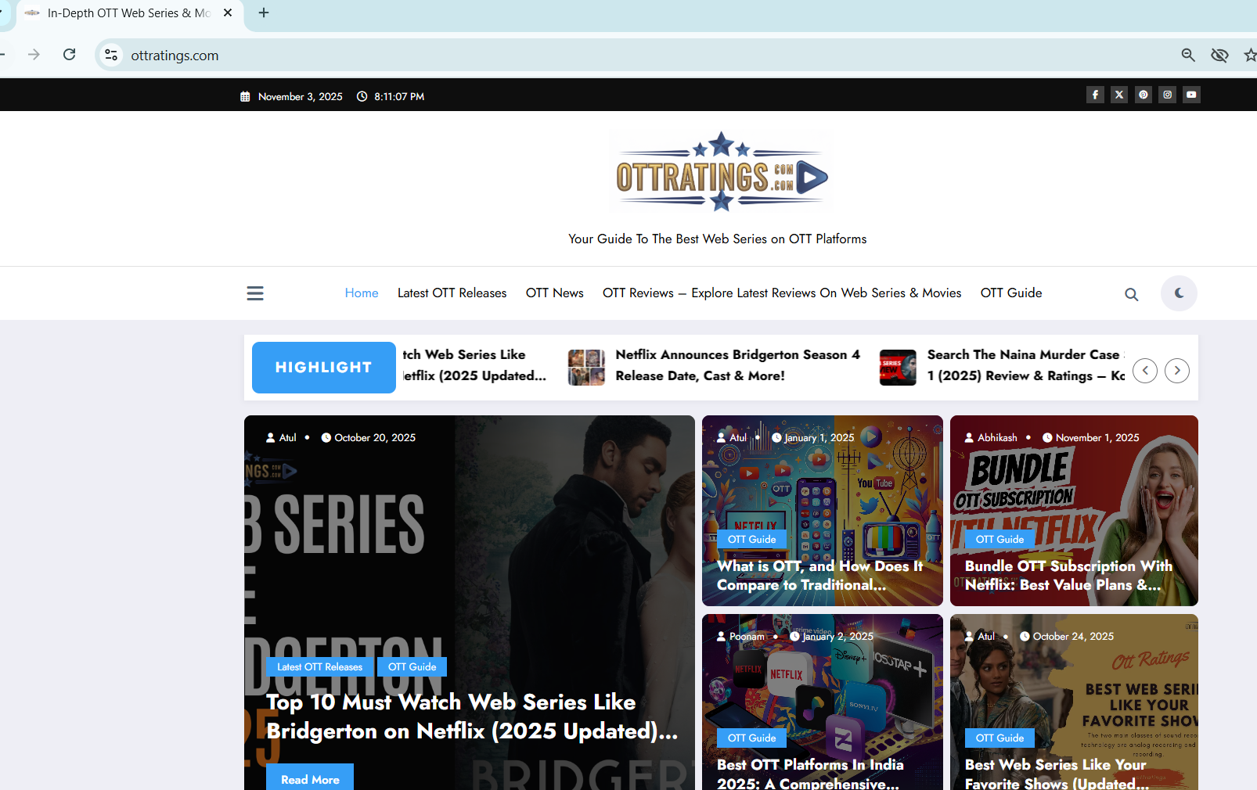Click OTT Guide tag on What is OTT card
Viewport: 1257px width, 790px height.
coord(752,540)
